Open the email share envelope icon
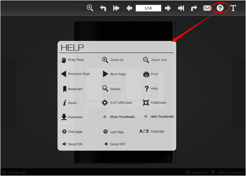Viewport: 246px width, 176px height. pyautogui.click(x=207, y=8)
